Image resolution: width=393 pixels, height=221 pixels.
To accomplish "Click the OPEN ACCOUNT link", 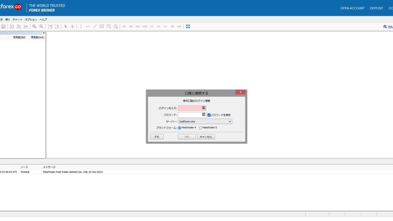I will (x=352, y=8).
